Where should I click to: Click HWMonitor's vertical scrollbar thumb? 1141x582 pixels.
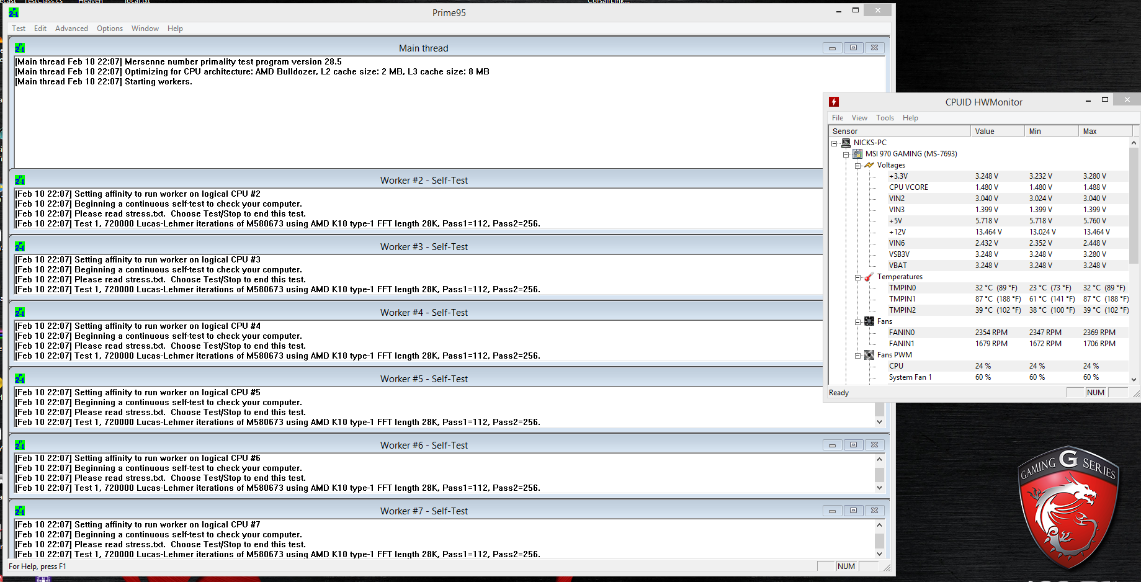1134,206
